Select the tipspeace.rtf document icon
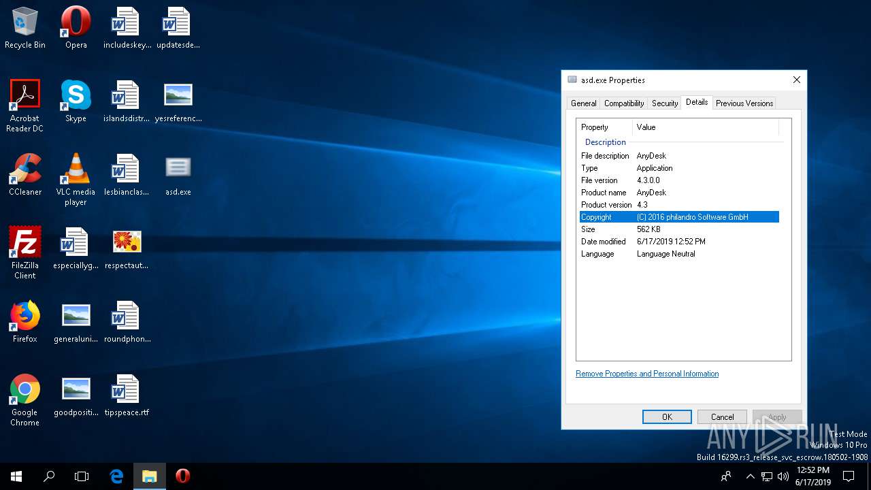 [127, 395]
